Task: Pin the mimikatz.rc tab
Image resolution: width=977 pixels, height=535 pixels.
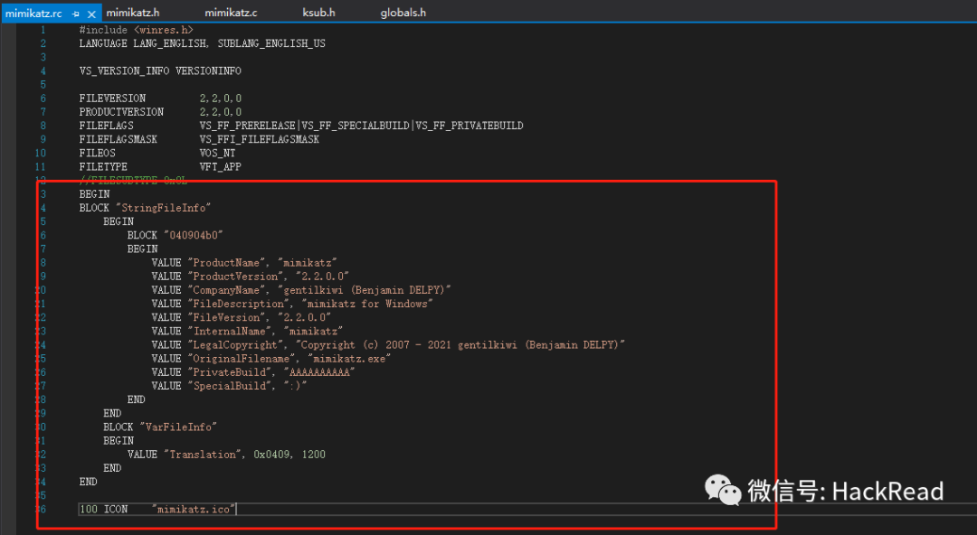Action: (x=75, y=13)
